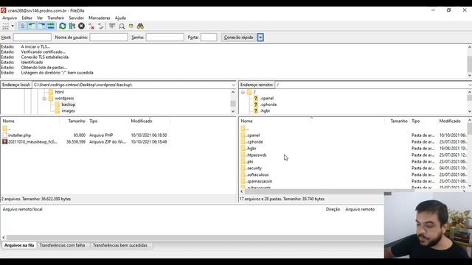
Task: Refresh file and folder lists
Action: [x=62, y=26]
